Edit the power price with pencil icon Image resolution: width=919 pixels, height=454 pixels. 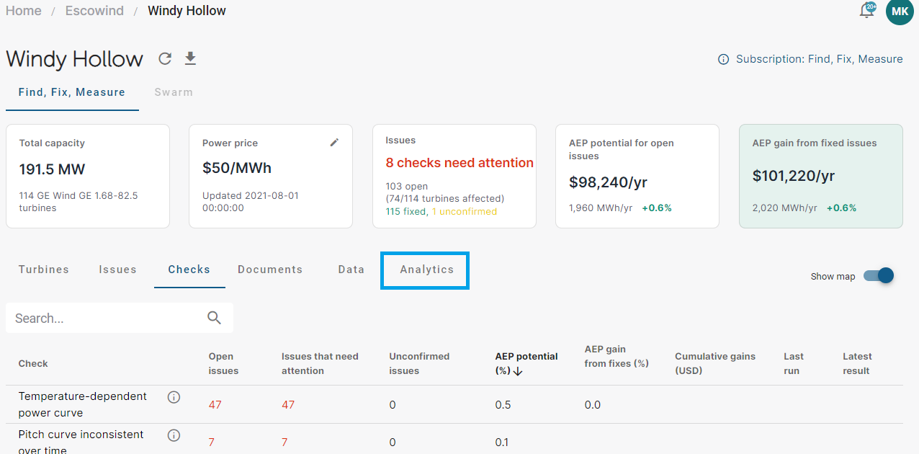pyautogui.click(x=334, y=143)
